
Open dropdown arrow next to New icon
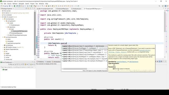3,6
